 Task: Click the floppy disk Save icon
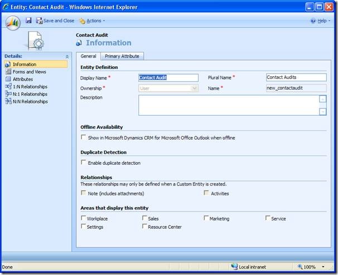coord(28,21)
